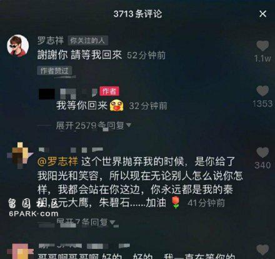
Task: Open the 罗志祥 username link
Action: coord(51,41)
